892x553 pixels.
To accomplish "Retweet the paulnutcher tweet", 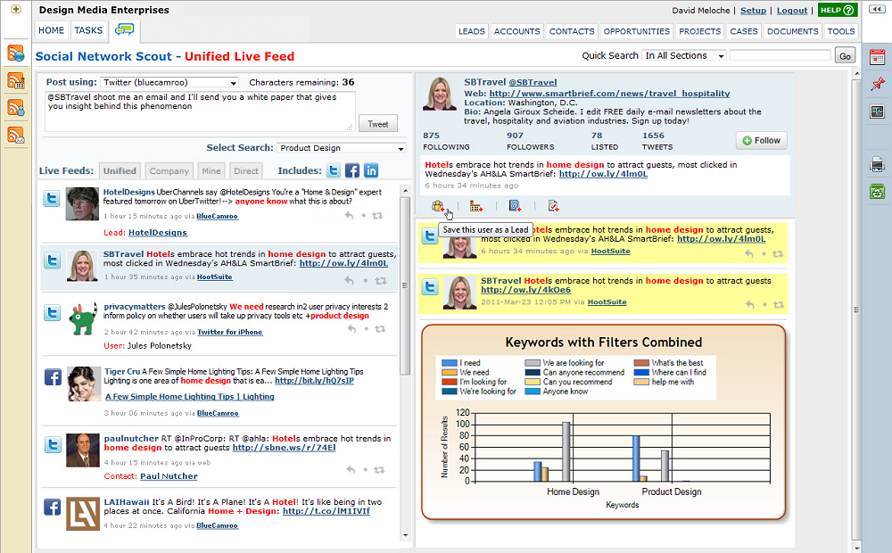I will coord(379,470).
